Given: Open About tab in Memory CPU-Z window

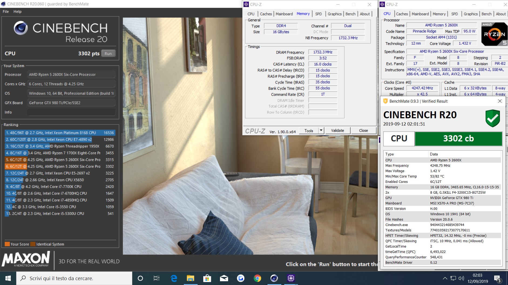Looking at the screenshot, I should pyautogui.click(x=365, y=14).
